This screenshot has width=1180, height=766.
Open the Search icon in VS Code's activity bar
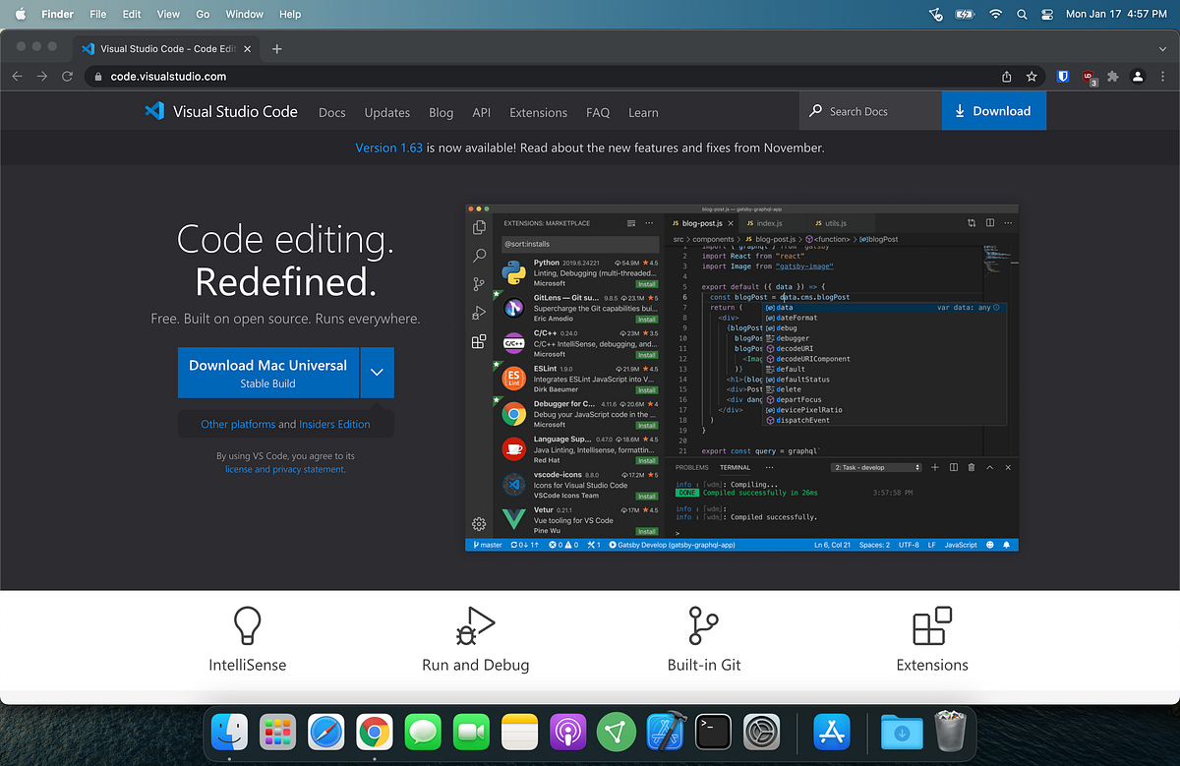tap(479, 255)
